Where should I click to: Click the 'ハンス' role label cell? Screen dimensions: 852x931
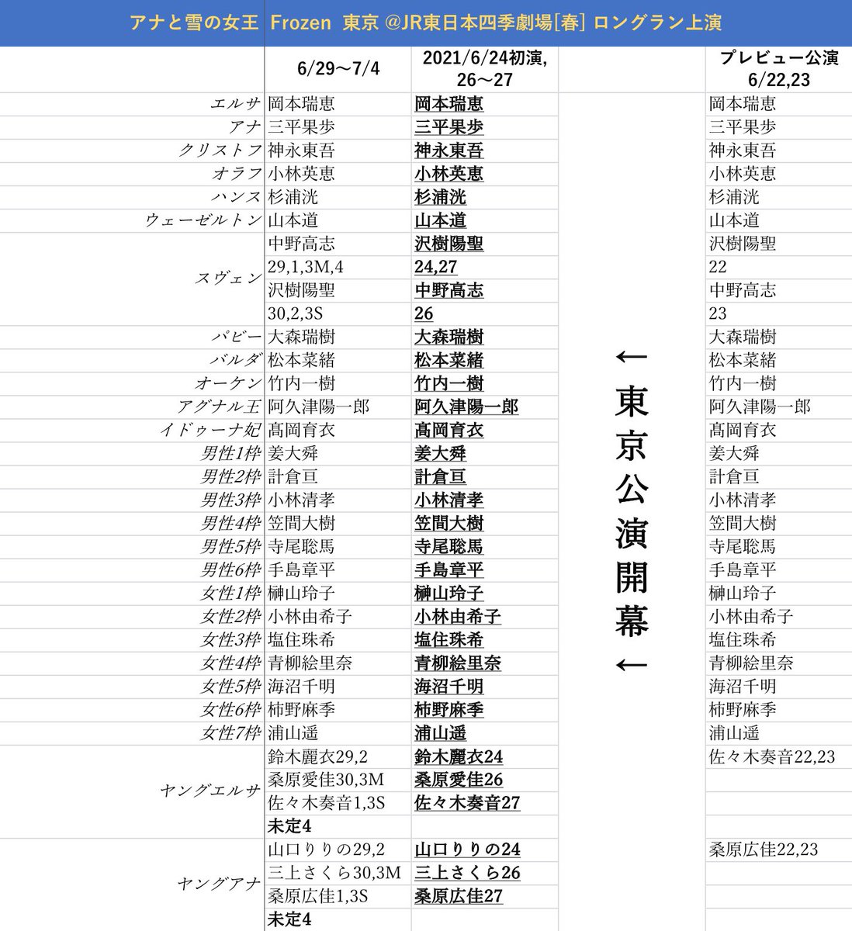click(x=133, y=198)
